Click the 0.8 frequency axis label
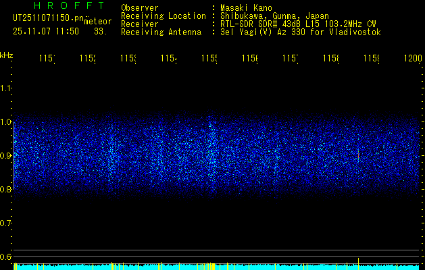 click(6, 190)
